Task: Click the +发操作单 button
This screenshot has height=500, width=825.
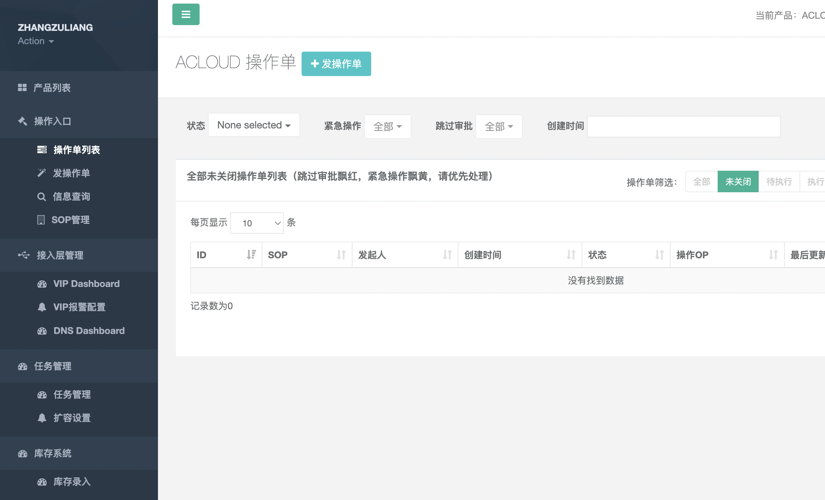Action: click(336, 64)
